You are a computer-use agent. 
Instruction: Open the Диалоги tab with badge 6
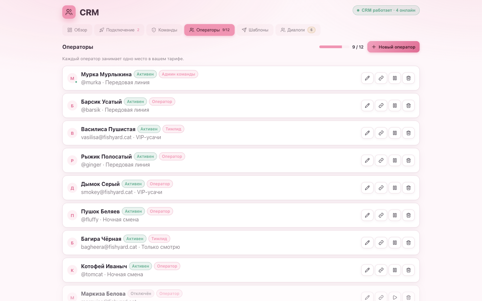coord(298,30)
